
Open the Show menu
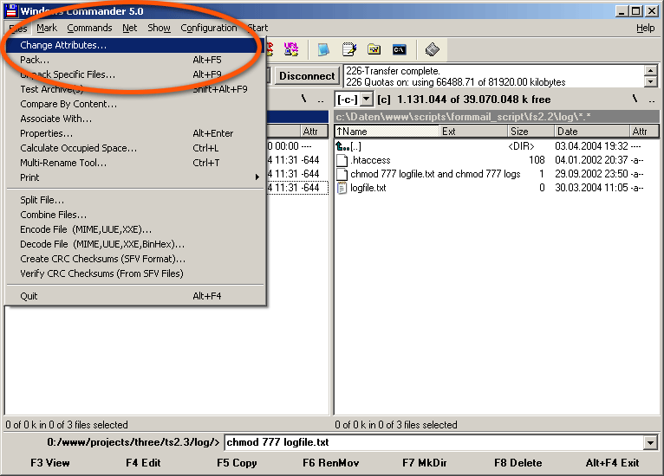pos(159,28)
